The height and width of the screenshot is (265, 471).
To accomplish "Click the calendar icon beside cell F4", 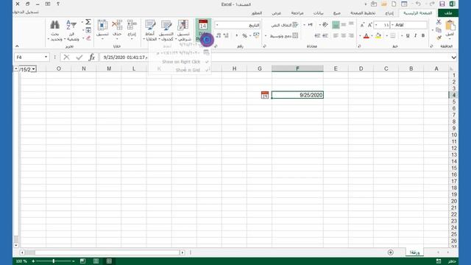I will click(265, 95).
